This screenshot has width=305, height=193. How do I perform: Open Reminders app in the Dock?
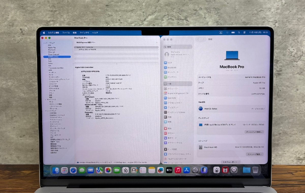[143, 170]
